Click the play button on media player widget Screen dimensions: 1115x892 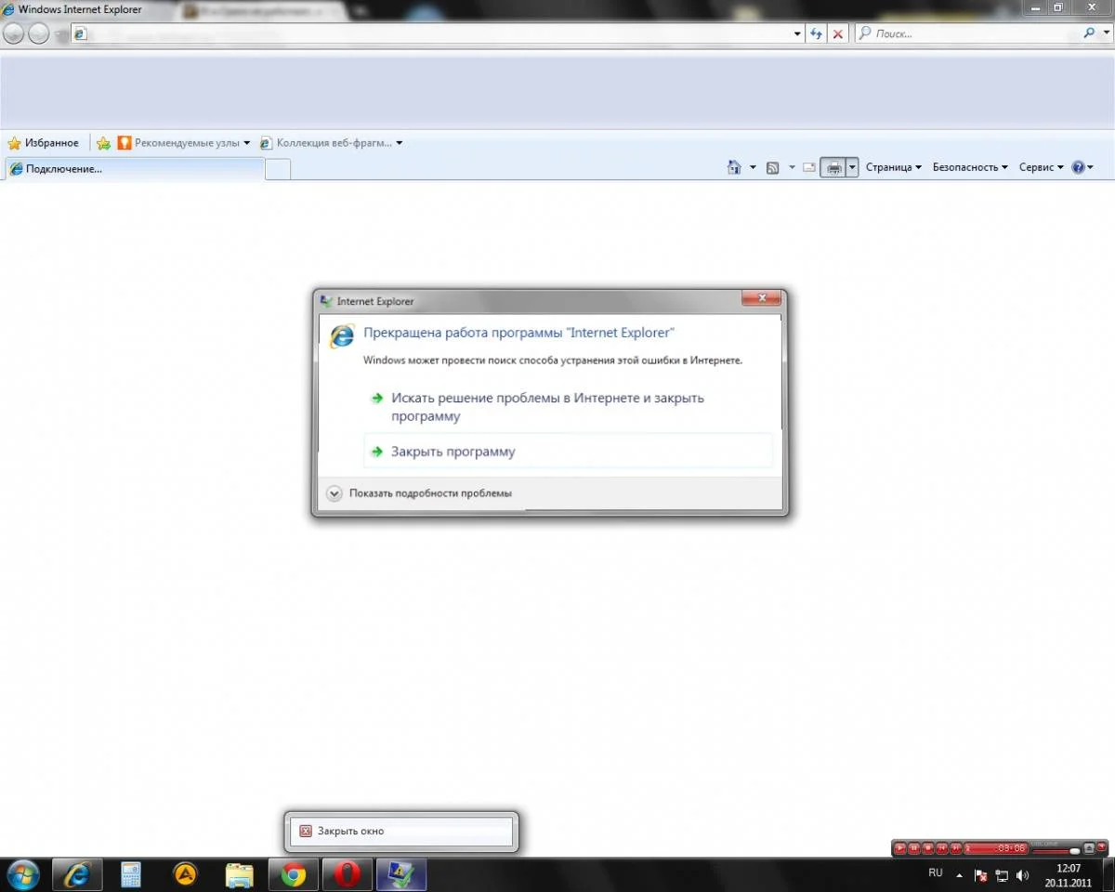point(899,848)
